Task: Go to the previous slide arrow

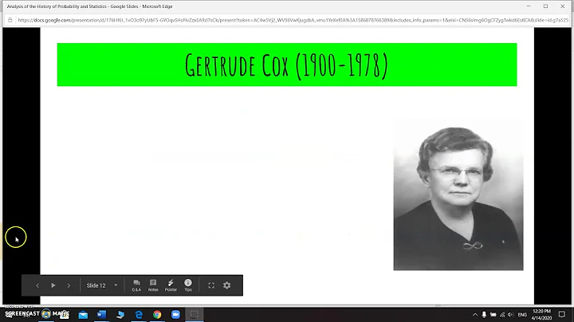Action: 37,285
